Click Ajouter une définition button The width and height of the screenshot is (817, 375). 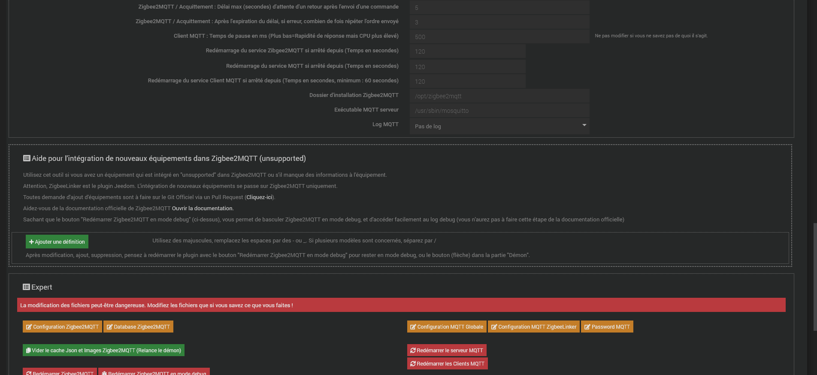[x=57, y=242]
